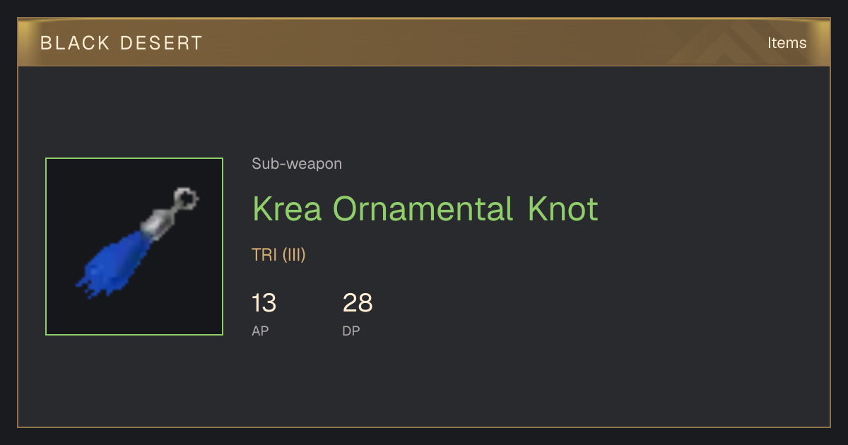Click the Roman numeral (III) beside TRI

click(x=293, y=255)
